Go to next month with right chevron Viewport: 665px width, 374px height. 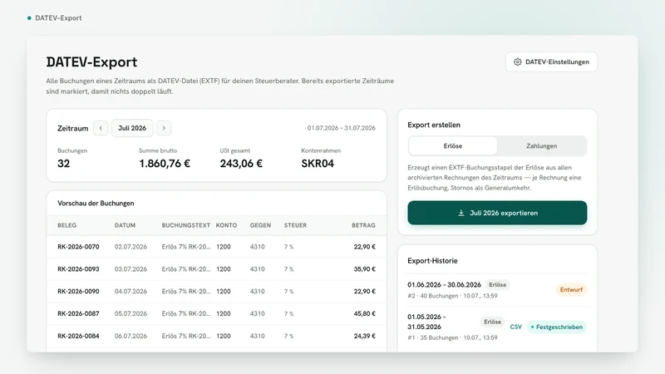click(164, 128)
